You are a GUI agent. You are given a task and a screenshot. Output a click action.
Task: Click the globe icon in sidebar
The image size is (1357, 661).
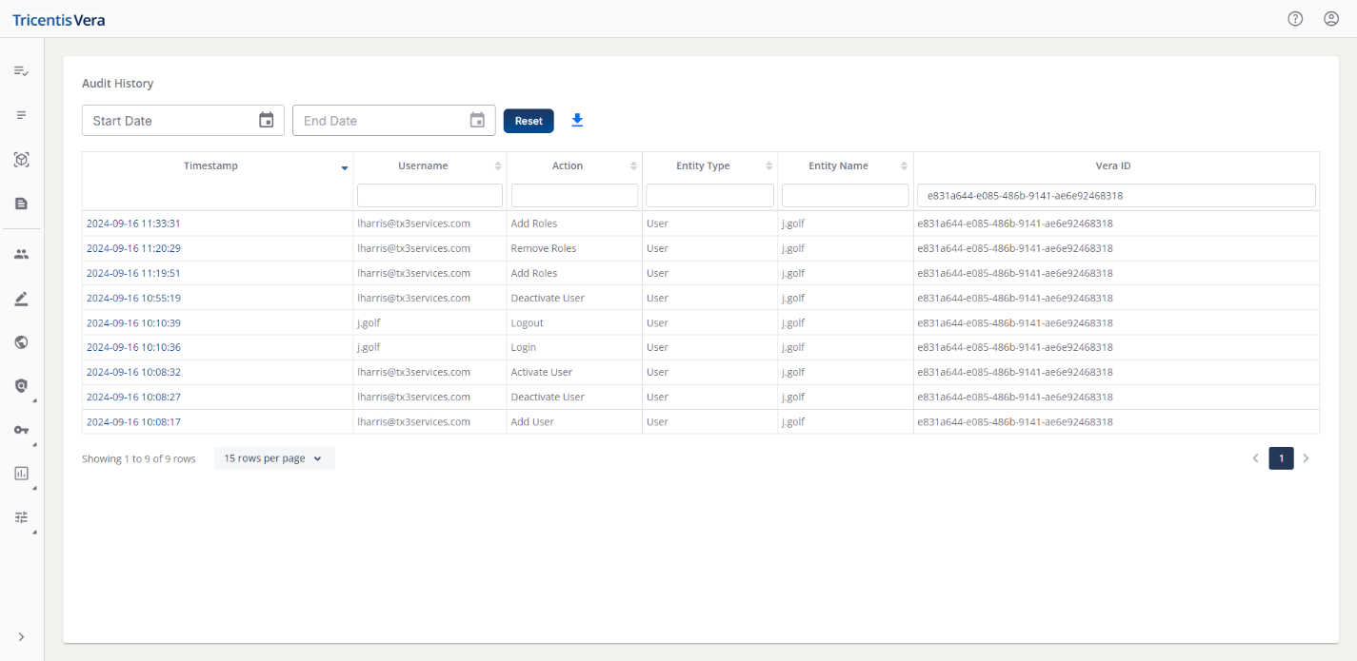(x=21, y=342)
